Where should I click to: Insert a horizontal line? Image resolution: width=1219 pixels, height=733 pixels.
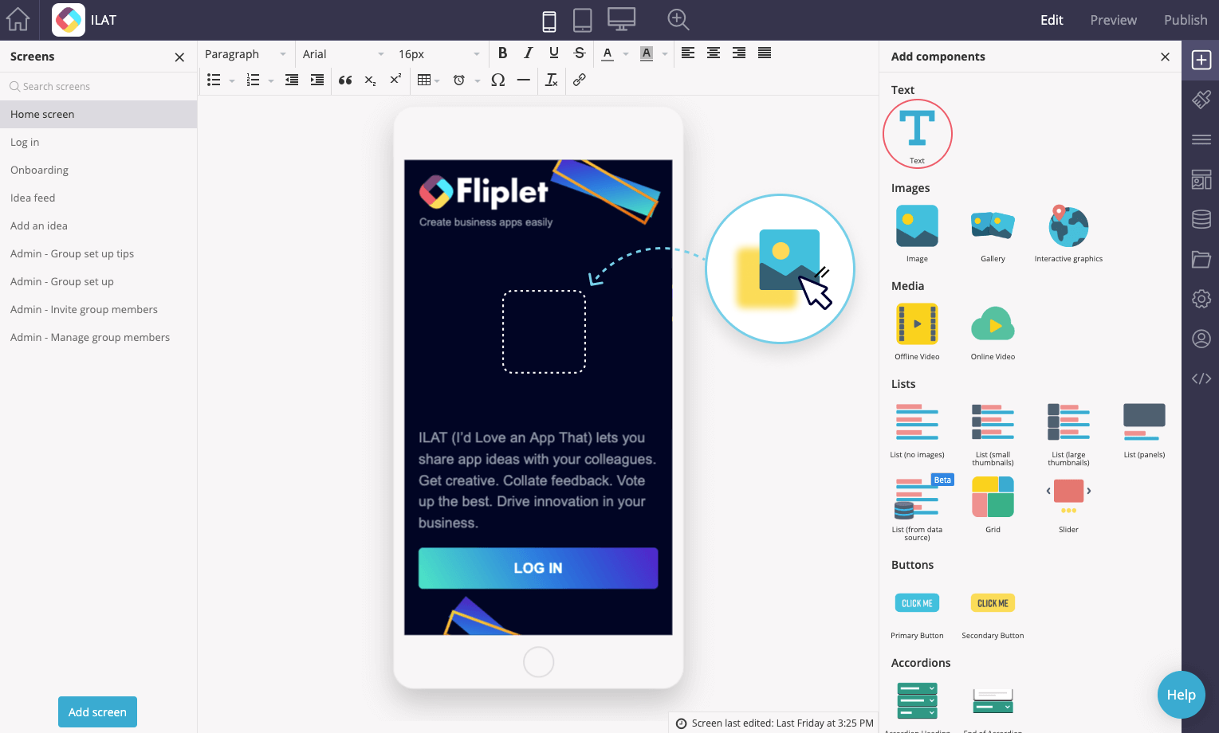tap(524, 80)
